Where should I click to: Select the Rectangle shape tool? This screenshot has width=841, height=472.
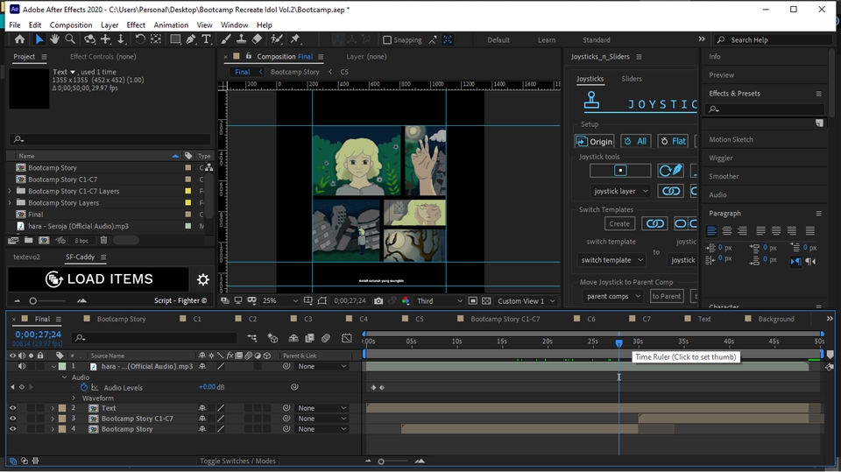click(x=175, y=39)
